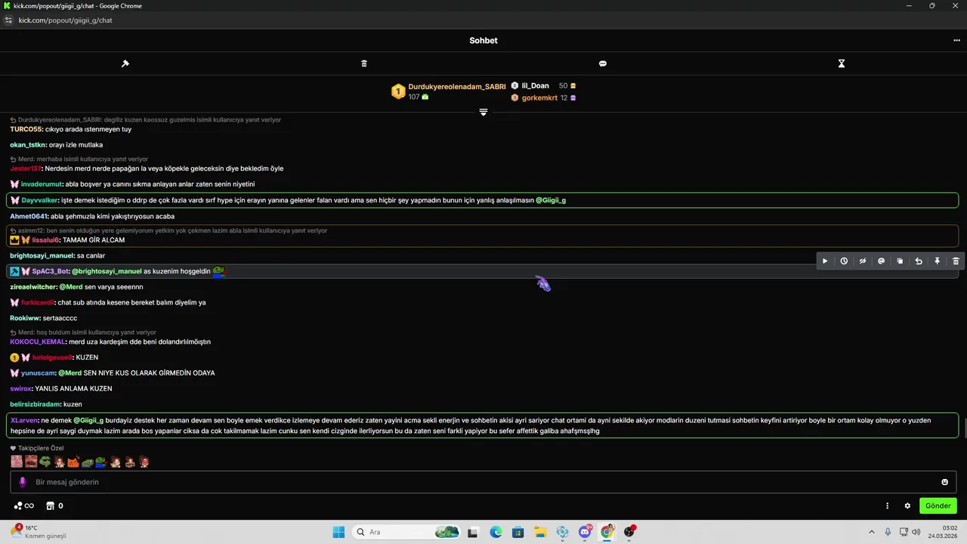The width and height of the screenshot is (967, 544).
Task: Click the purple microphone icon in message box
Action: point(23,482)
